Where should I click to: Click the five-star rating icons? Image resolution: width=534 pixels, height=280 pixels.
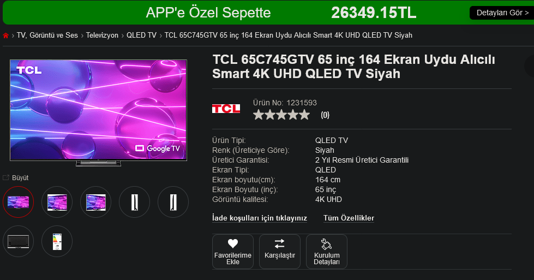tap(281, 115)
